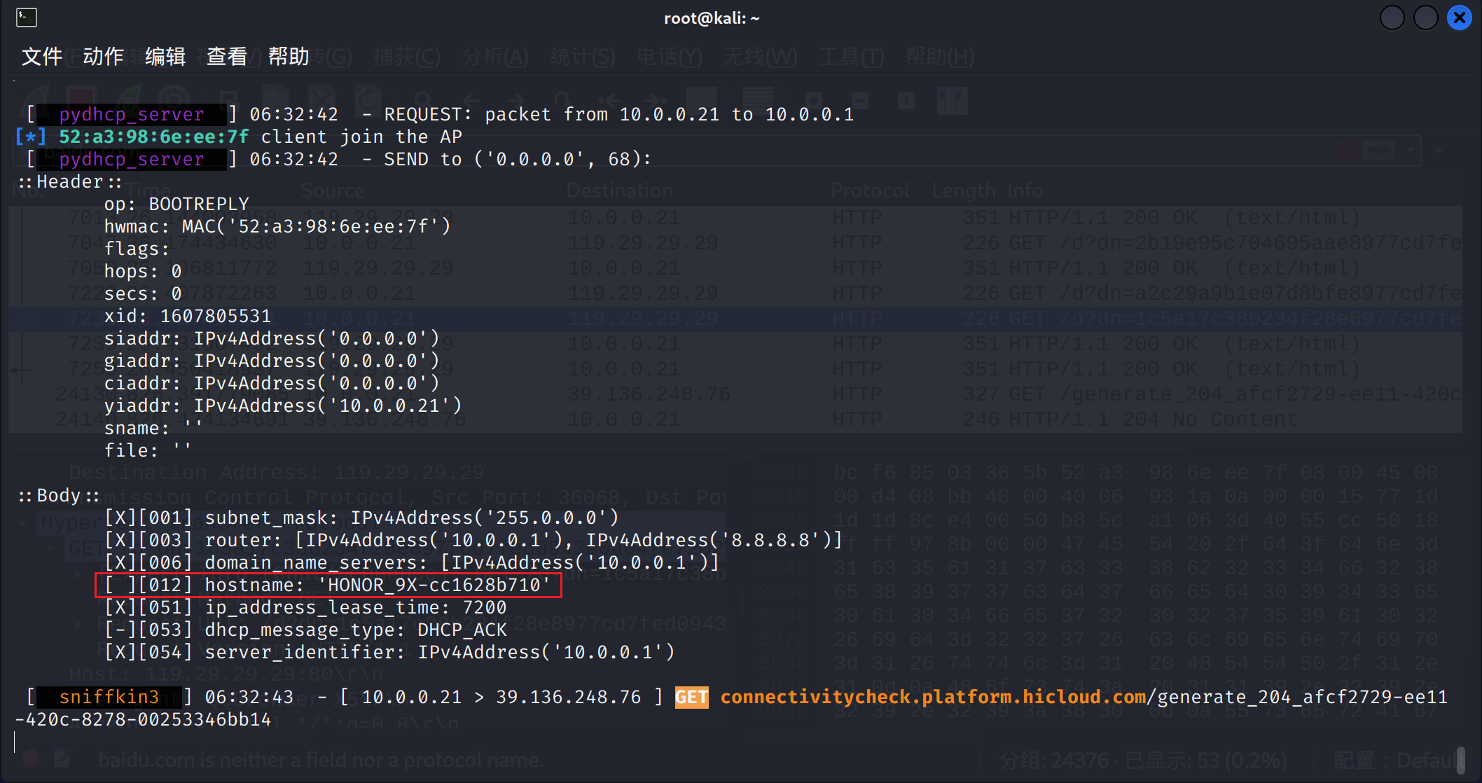Open the 帮助 menu
The width and height of the screenshot is (1482, 783).
click(289, 56)
